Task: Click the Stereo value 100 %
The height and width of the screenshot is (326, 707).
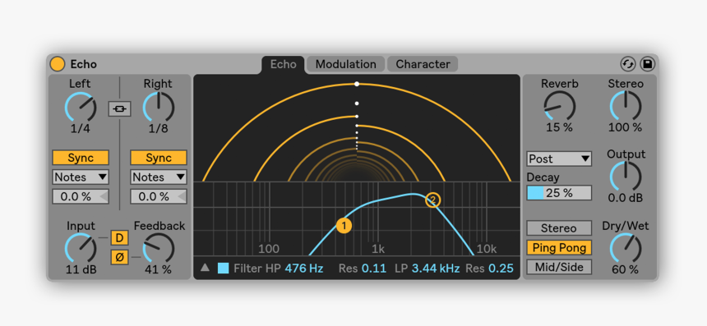Action: [x=626, y=127]
